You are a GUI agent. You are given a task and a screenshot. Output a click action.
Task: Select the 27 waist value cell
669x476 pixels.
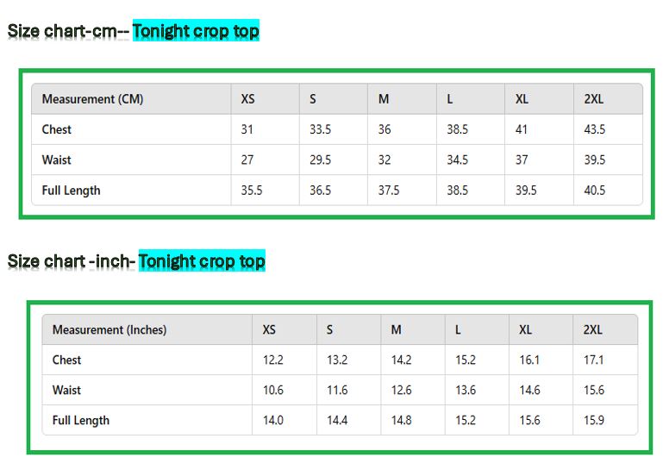click(247, 160)
